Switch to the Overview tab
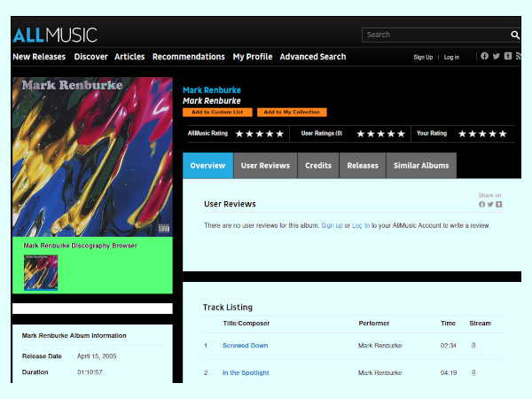The width and height of the screenshot is (532, 399). pos(207,166)
